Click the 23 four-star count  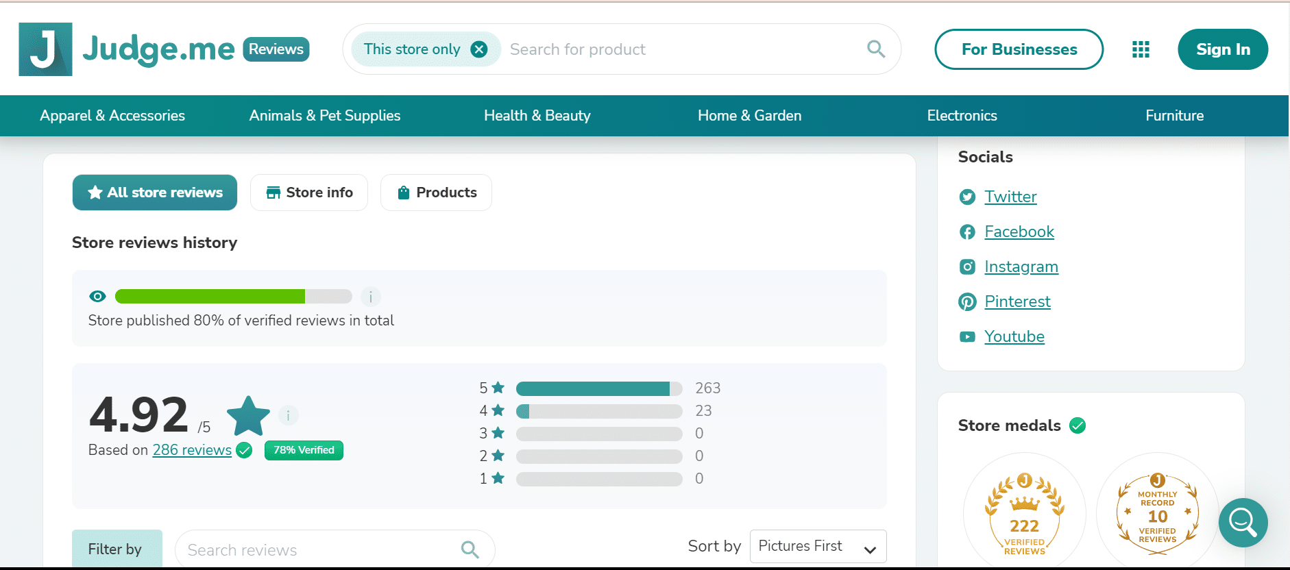pos(703,411)
